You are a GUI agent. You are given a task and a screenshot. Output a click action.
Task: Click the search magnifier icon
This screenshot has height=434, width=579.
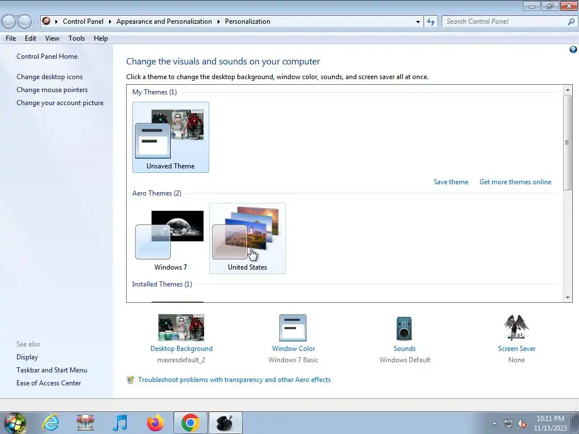click(571, 21)
